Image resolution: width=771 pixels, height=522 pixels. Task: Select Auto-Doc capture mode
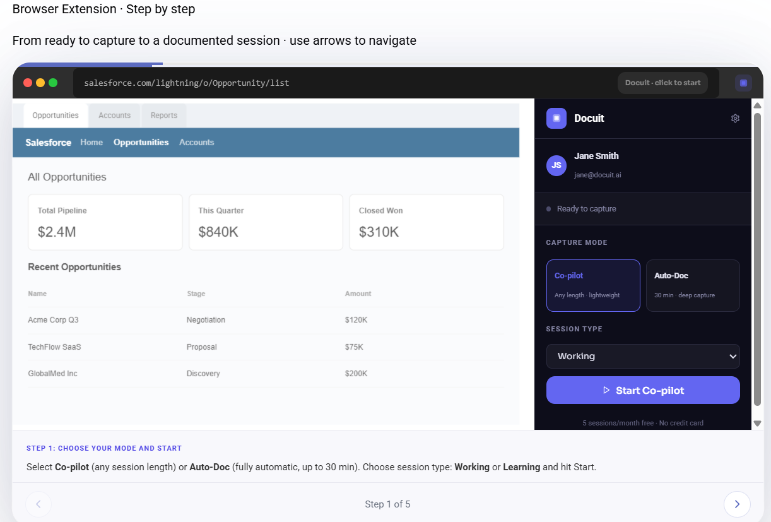[x=693, y=285]
